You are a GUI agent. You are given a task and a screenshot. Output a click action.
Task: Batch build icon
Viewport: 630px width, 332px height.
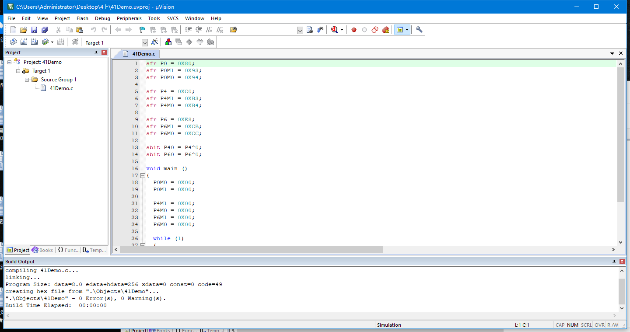point(45,42)
